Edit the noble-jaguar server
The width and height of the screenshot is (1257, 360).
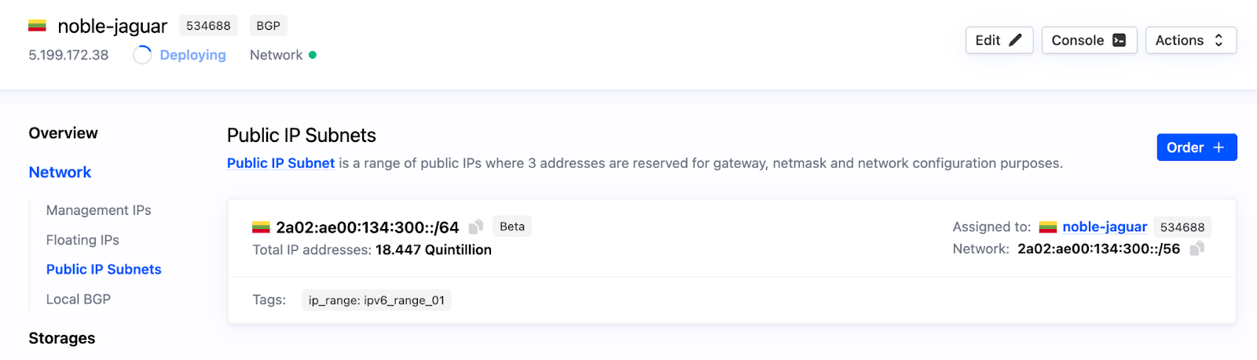click(x=999, y=40)
